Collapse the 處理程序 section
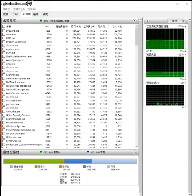 (x=134, y=21)
